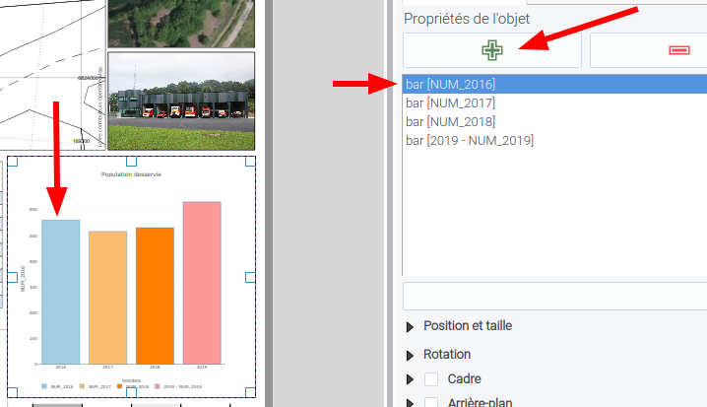
Task: Click the right-middle resize handle of chart
Action: tap(250, 279)
